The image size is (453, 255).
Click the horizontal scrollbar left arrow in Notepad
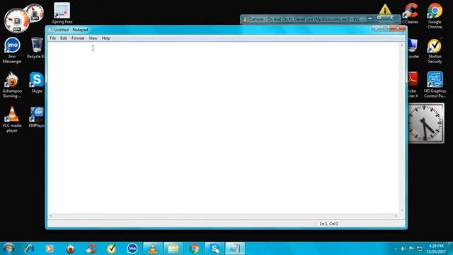click(51, 216)
